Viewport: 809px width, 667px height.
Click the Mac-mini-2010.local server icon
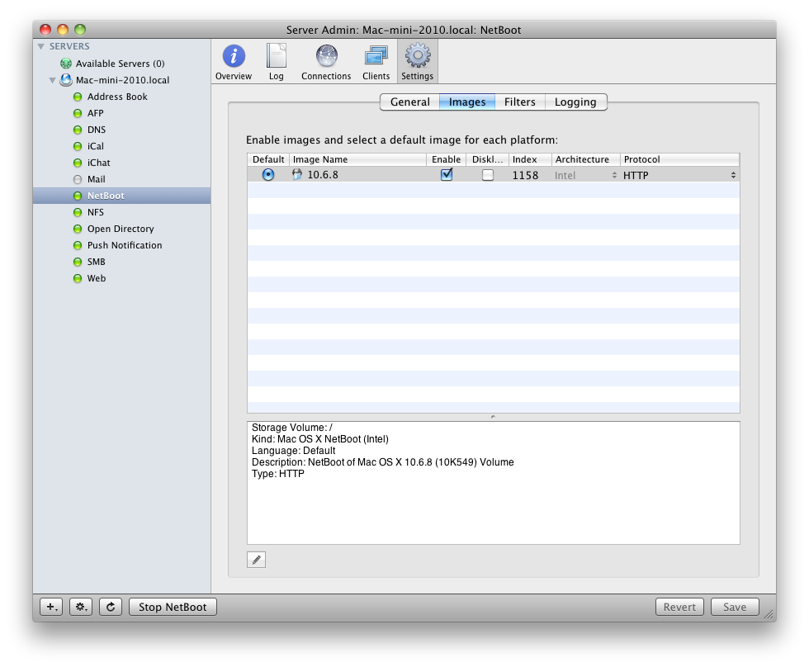click(x=66, y=80)
